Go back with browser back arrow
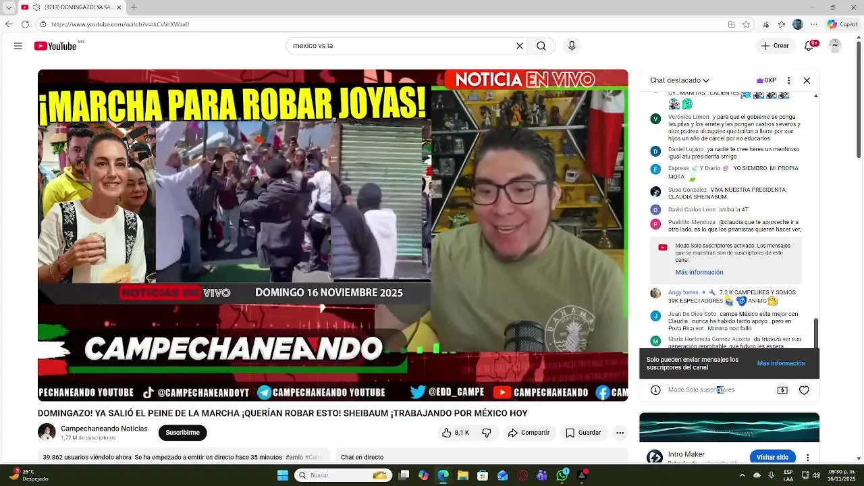The height and width of the screenshot is (486, 864). [x=9, y=24]
